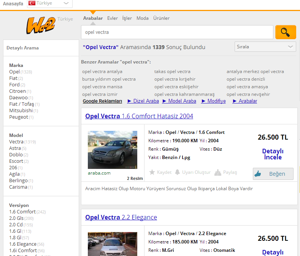
Task: Filter by Opel brand
Action: point(14,72)
